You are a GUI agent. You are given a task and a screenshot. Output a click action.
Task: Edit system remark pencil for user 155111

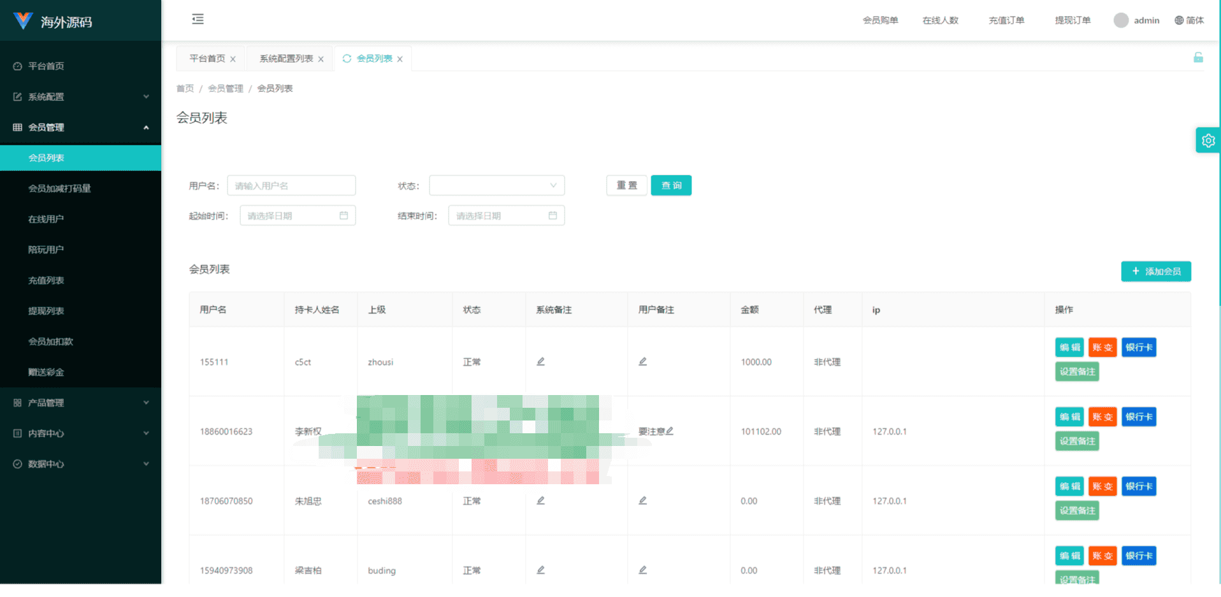click(540, 362)
